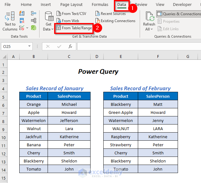
Task: Click the Manage Data Model icon
Action: pos(33,28)
